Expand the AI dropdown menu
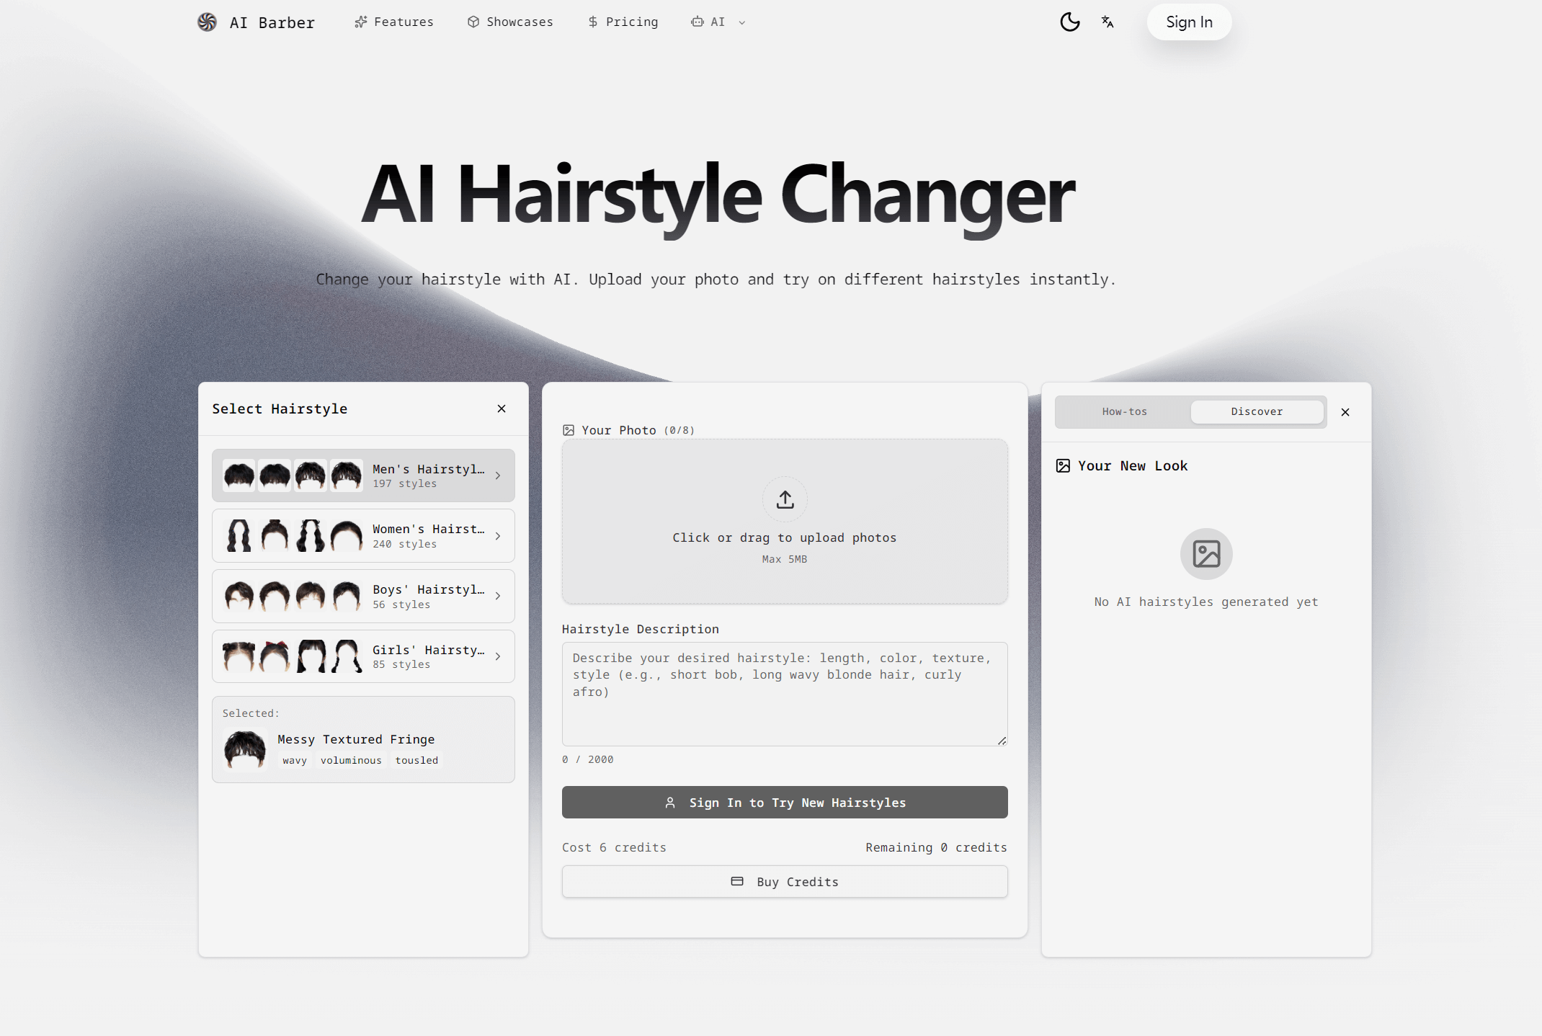 point(718,22)
